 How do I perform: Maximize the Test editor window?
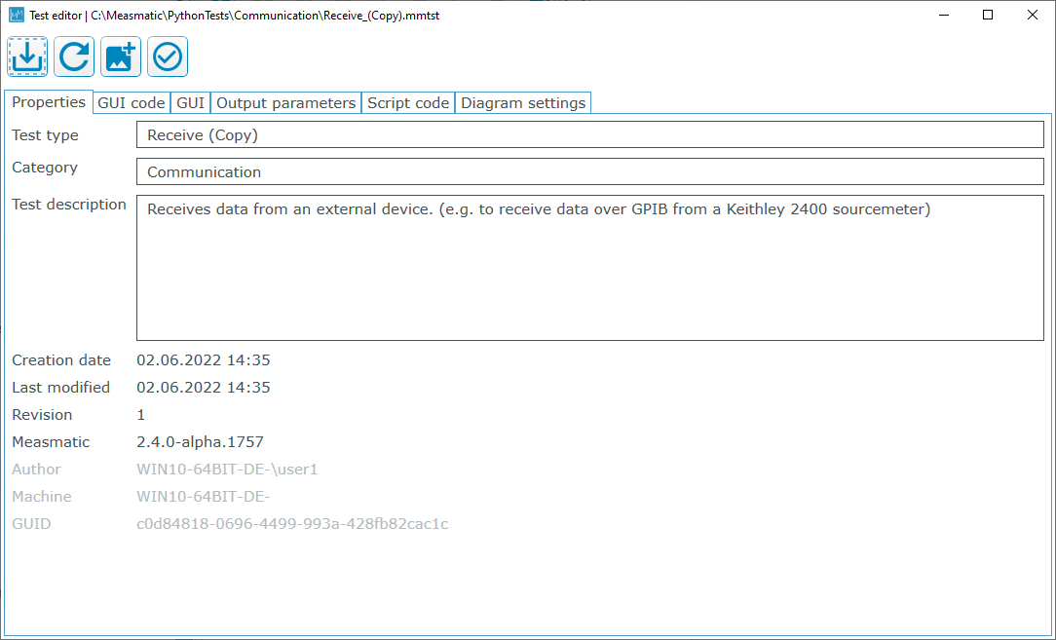point(988,15)
